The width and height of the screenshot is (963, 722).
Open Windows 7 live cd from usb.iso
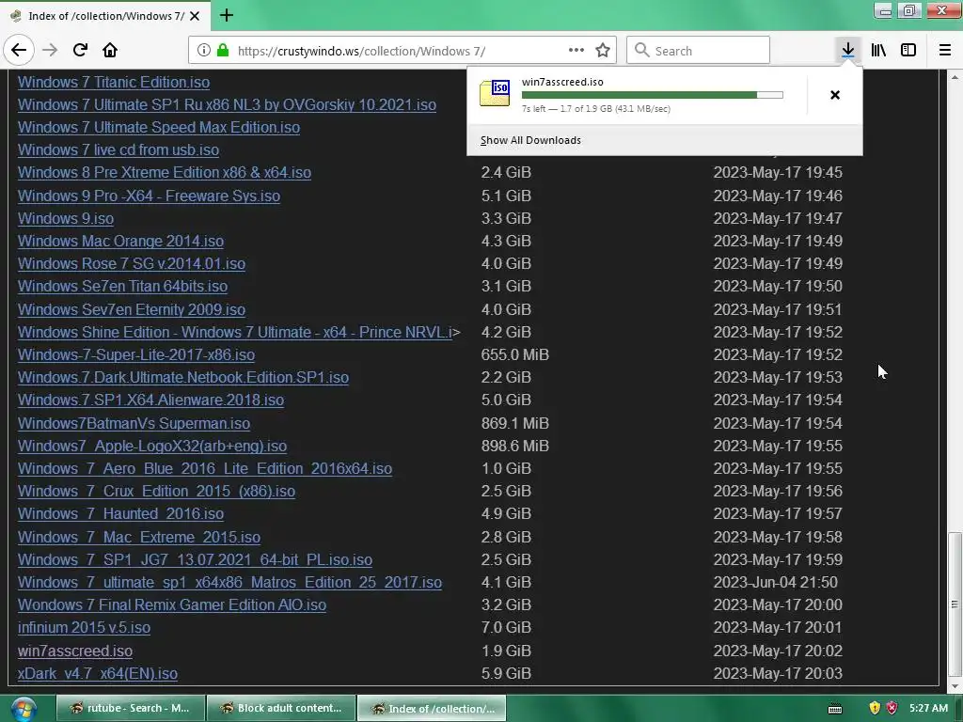[x=118, y=150]
